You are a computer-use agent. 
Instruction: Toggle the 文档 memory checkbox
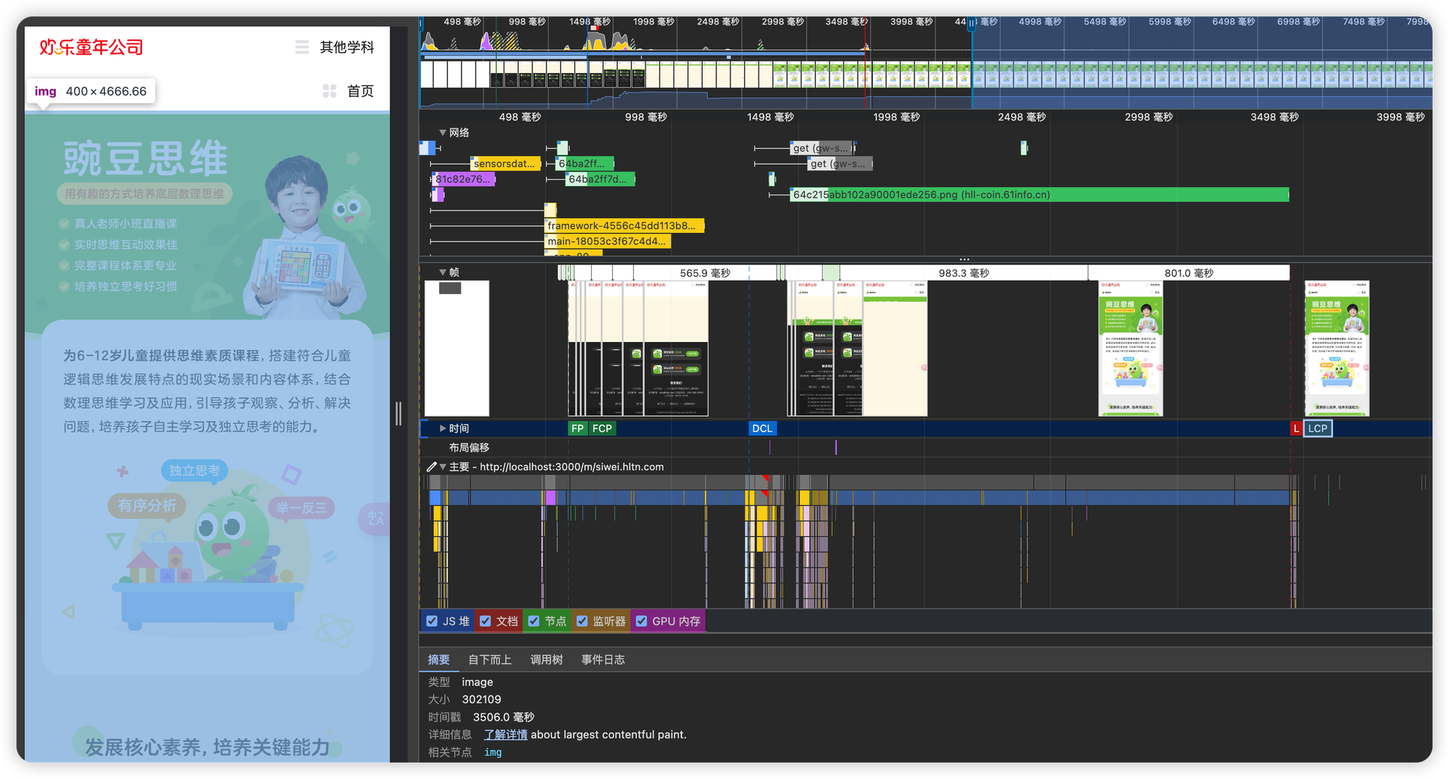pyautogui.click(x=486, y=621)
